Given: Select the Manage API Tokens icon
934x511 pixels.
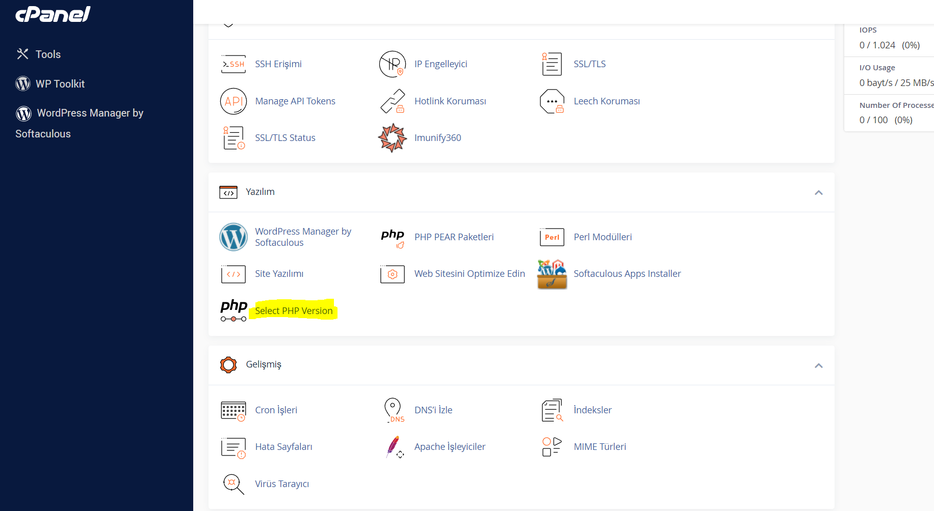Looking at the screenshot, I should point(233,101).
